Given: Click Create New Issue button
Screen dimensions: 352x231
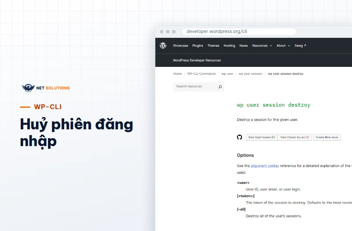Looking at the screenshot, I should coord(327,137).
